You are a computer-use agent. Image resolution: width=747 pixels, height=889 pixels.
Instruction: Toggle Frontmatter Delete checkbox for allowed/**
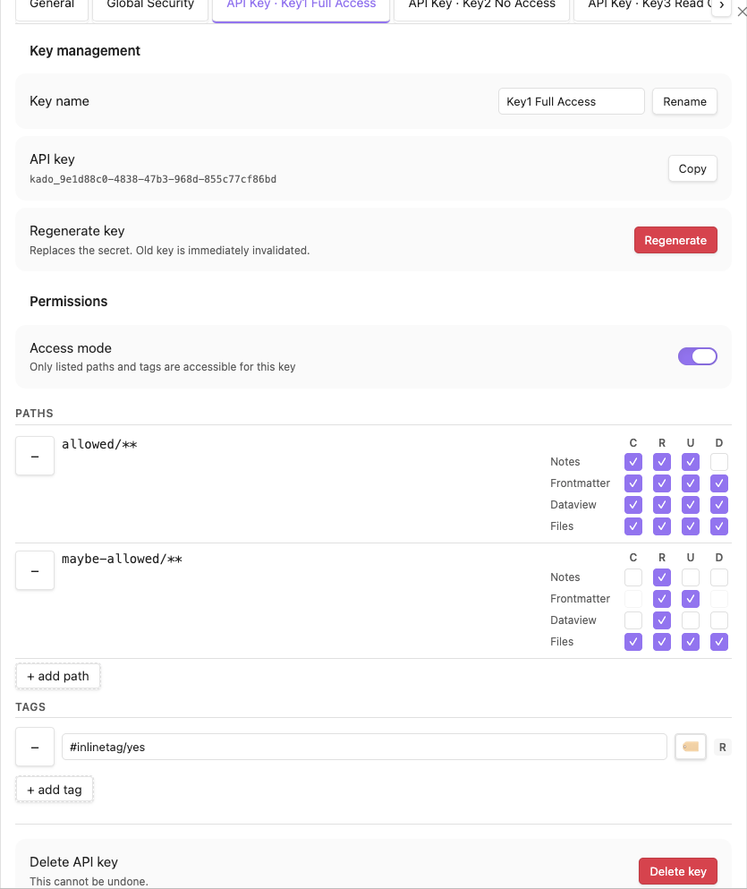point(719,483)
